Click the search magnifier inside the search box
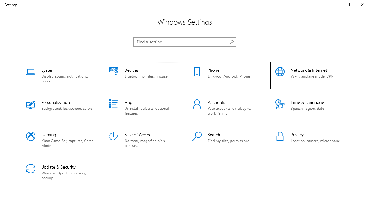Screen dimensions: 369x211 (231, 42)
